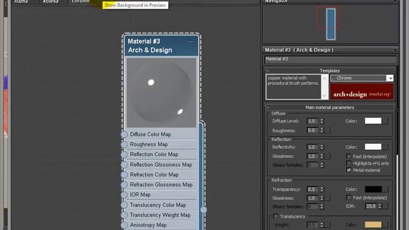Switch to the Rama view tab

pyautogui.click(x=21, y=1)
